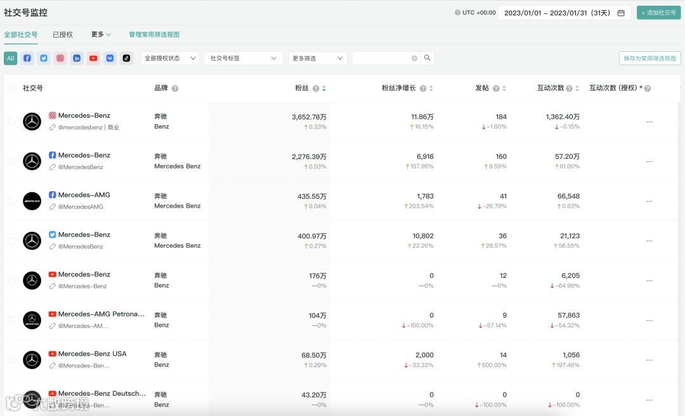The image size is (685, 416).
Task: Click Mercedes-AMG Facebook avatar logo
Action: coord(32,201)
